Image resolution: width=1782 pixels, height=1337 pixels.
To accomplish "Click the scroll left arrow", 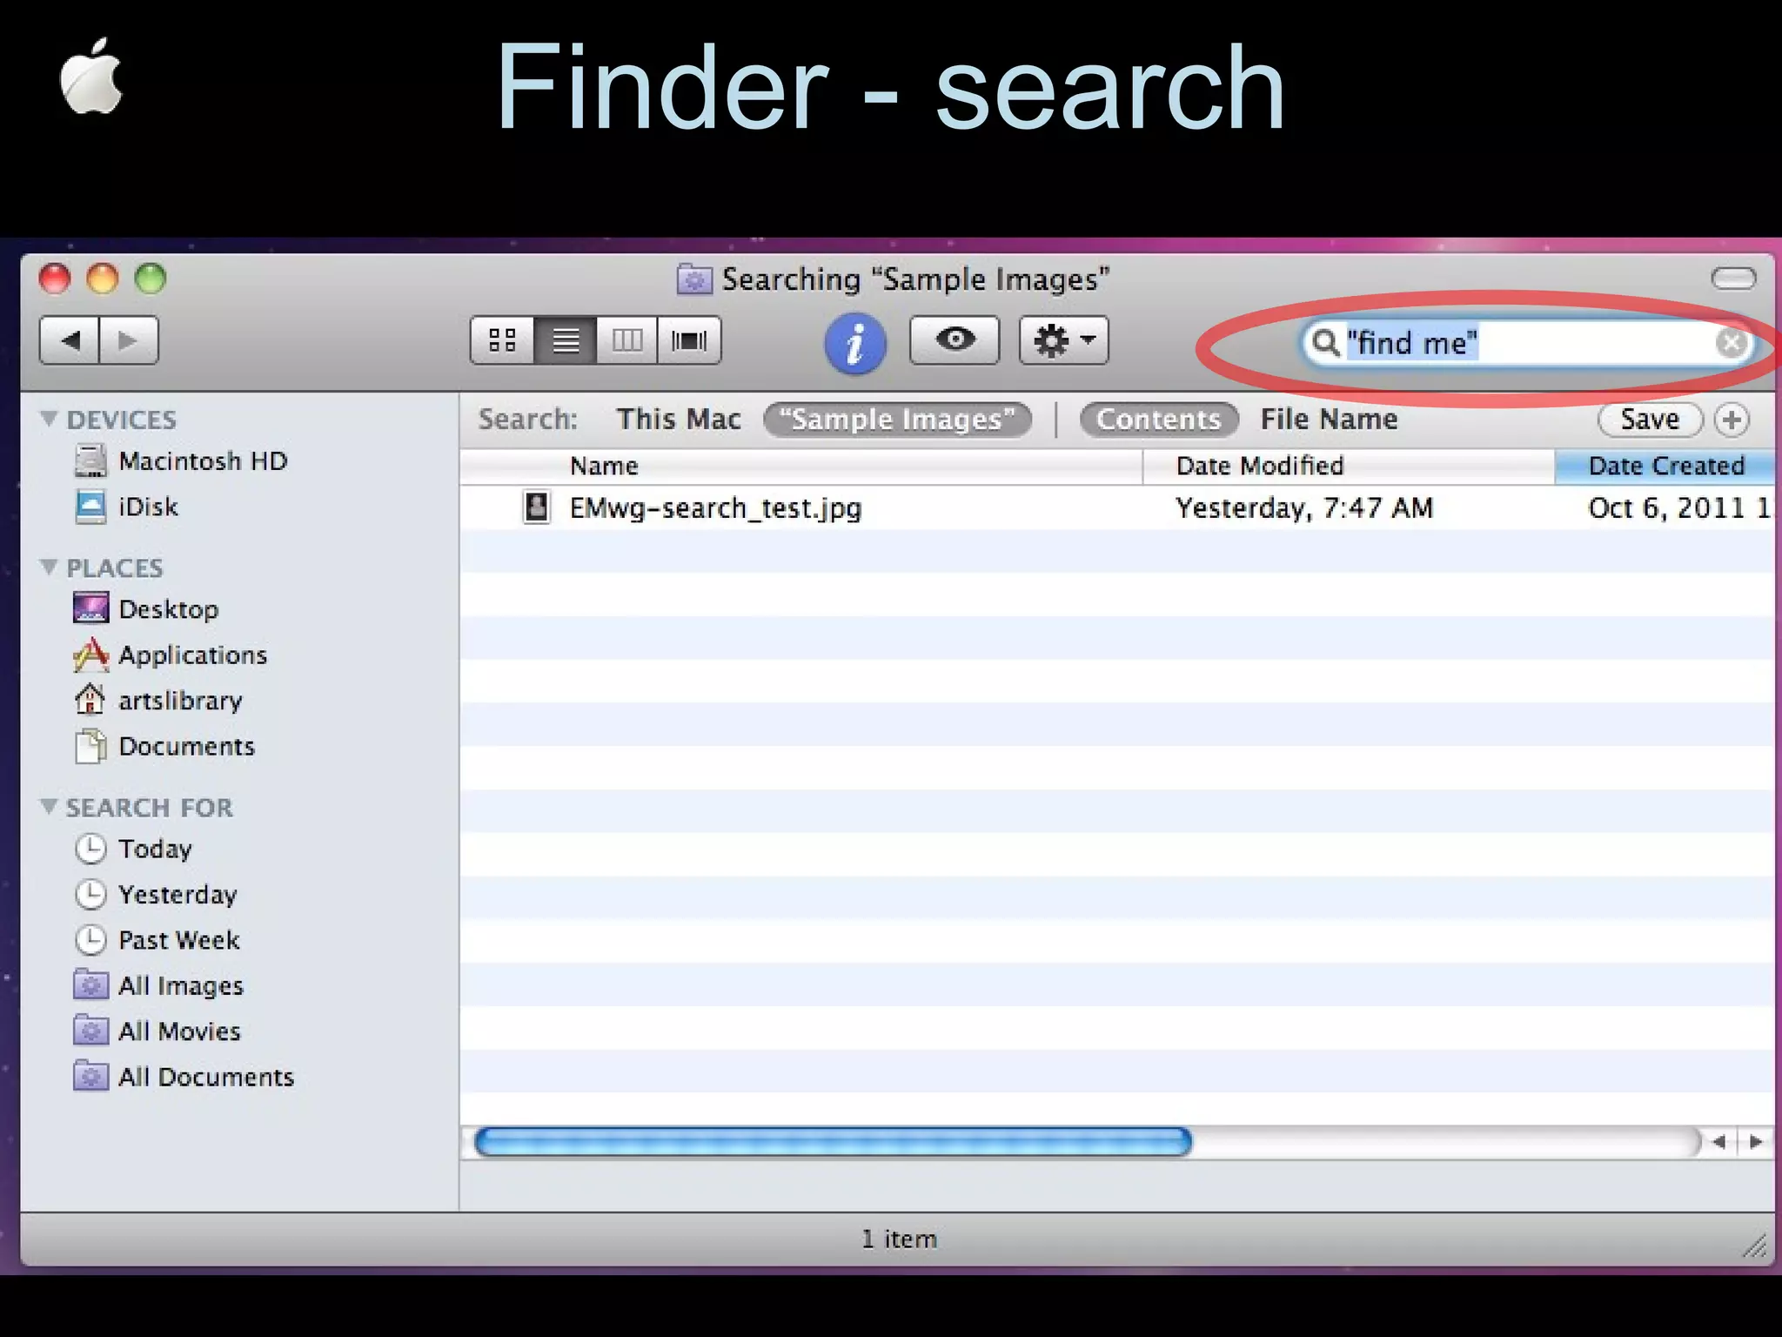I will (x=1718, y=1141).
